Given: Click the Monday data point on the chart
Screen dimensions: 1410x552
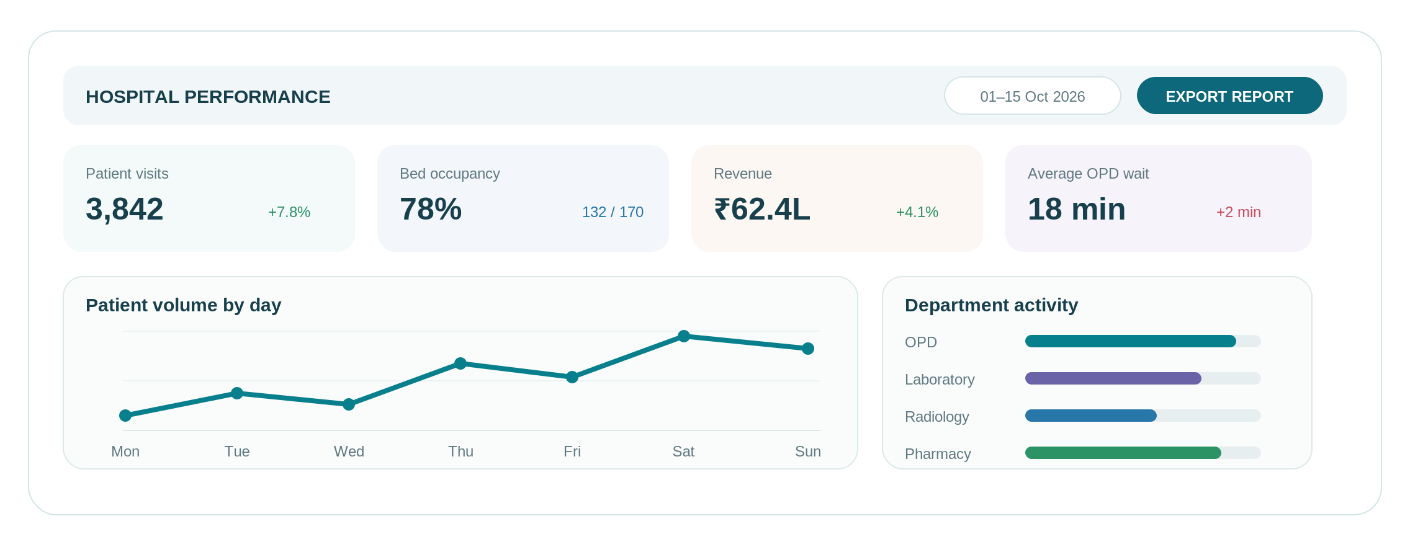Looking at the screenshot, I should click(x=125, y=416).
